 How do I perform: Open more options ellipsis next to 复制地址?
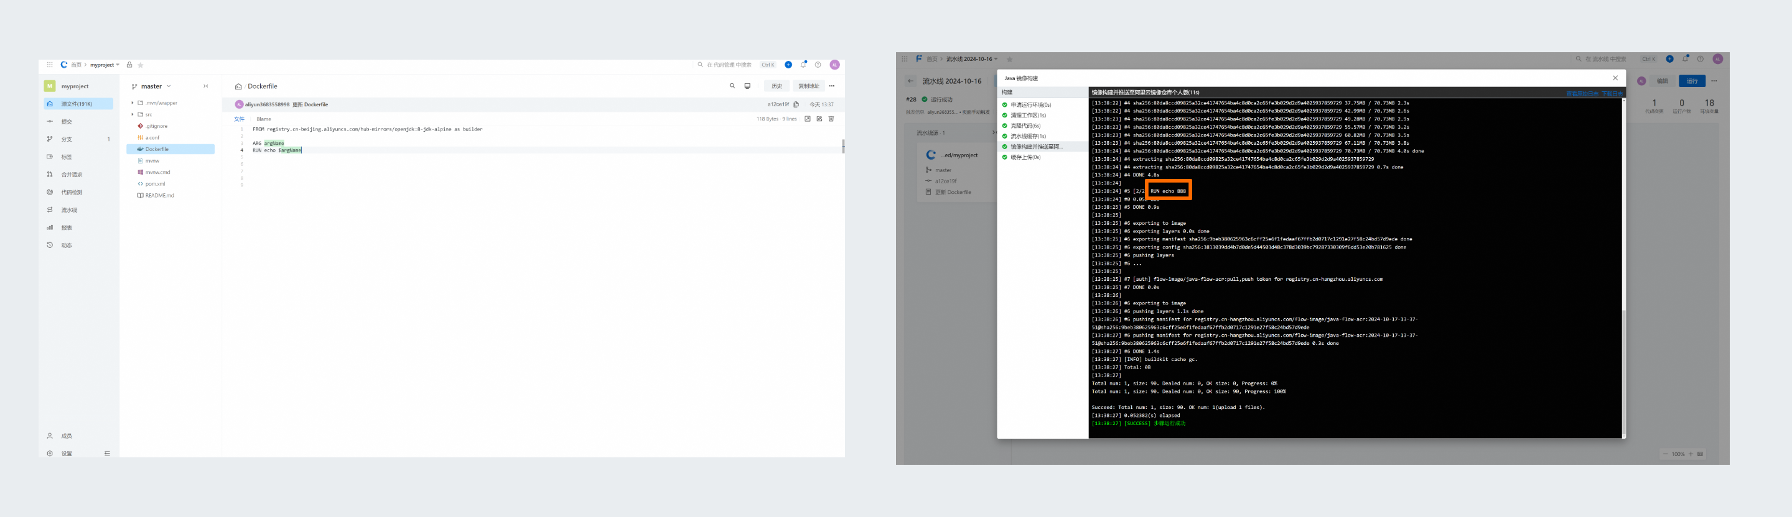pyautogui.click(x=831, y=86)
